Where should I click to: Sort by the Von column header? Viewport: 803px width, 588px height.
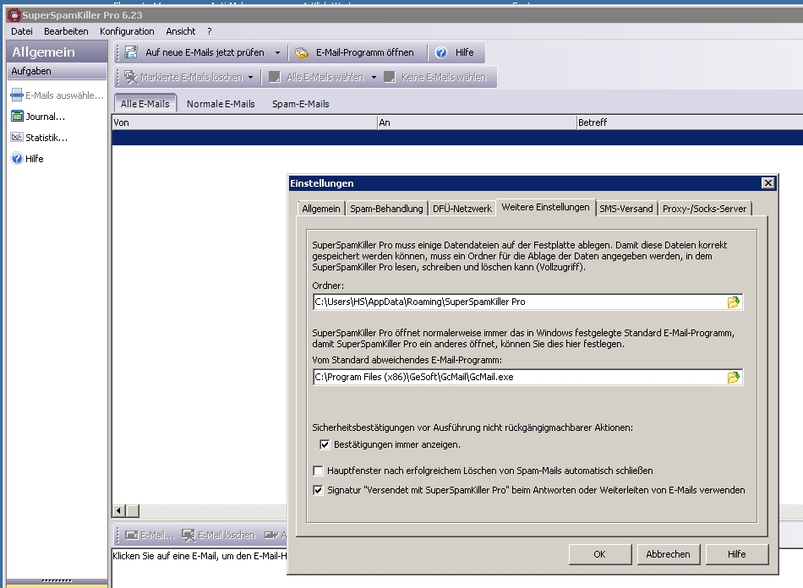(x=244, y=122)
